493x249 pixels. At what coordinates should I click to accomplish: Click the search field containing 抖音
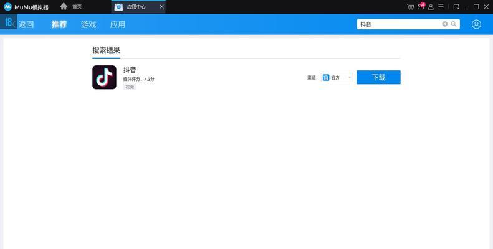[x=408, y=24]
